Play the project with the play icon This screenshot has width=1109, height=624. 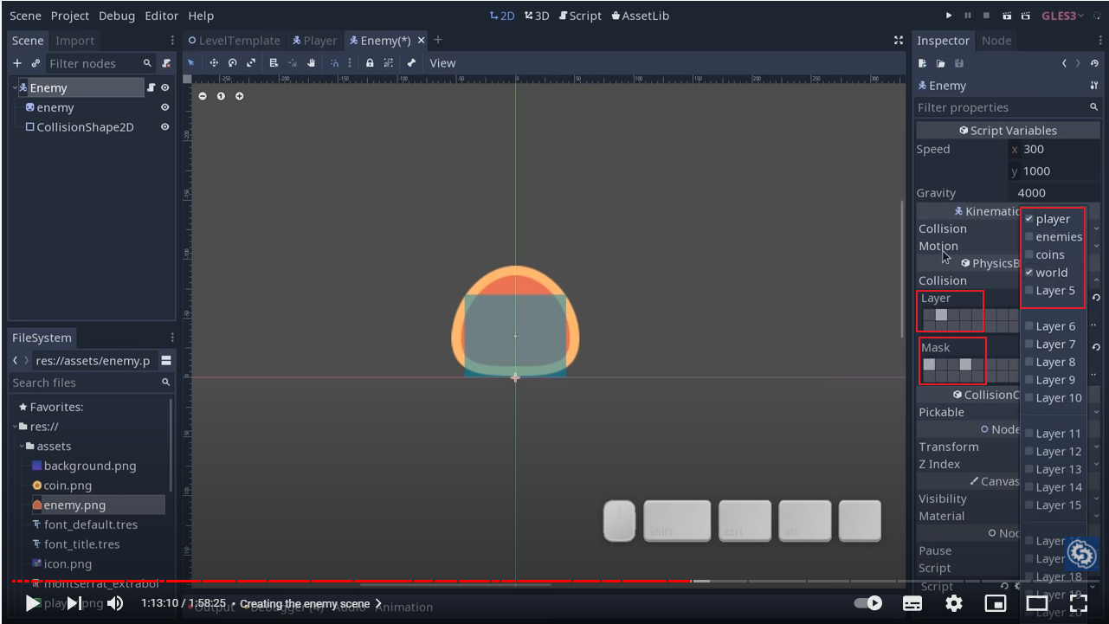tap(949, 16)
